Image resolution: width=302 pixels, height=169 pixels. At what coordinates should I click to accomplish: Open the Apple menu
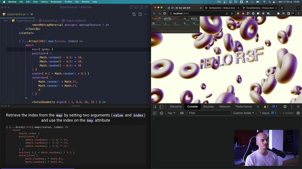[x=4, y=2]
